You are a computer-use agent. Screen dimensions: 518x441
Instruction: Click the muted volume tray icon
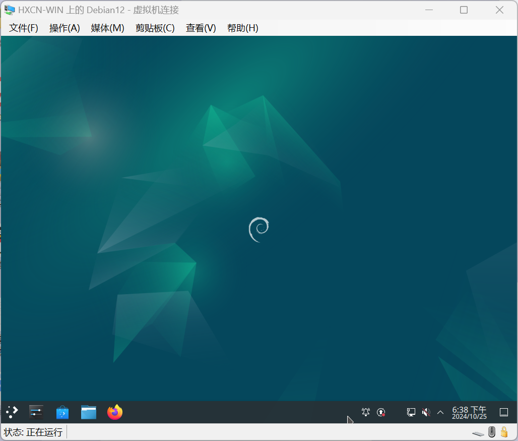[x=426, y=412]
